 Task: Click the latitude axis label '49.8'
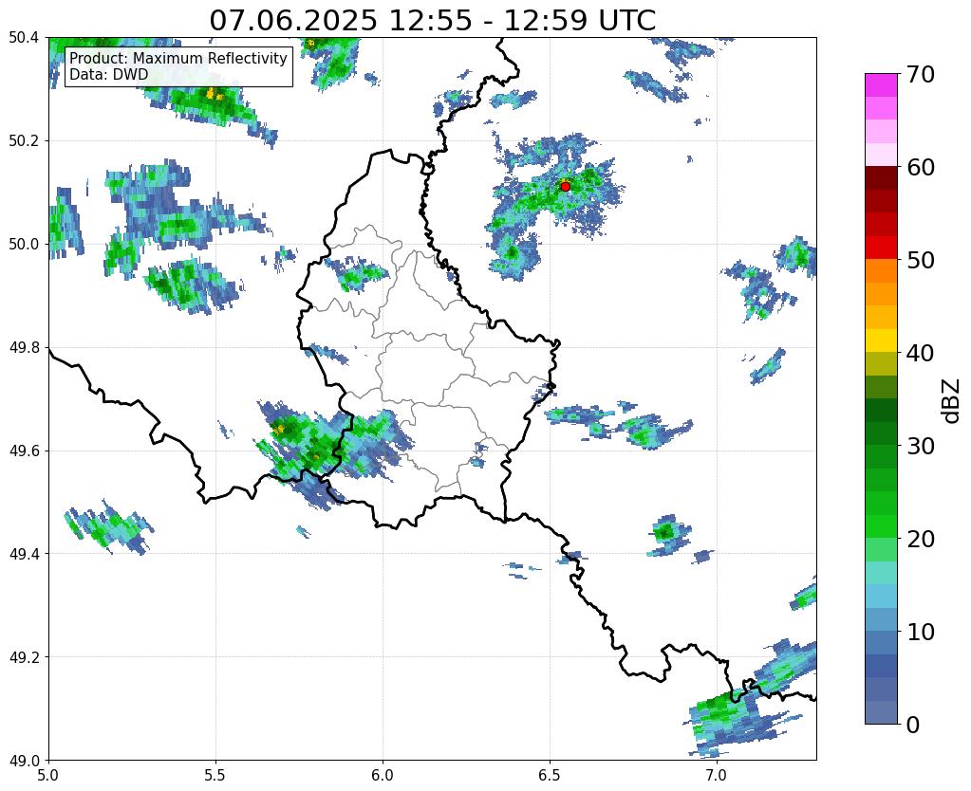[24, 348]
